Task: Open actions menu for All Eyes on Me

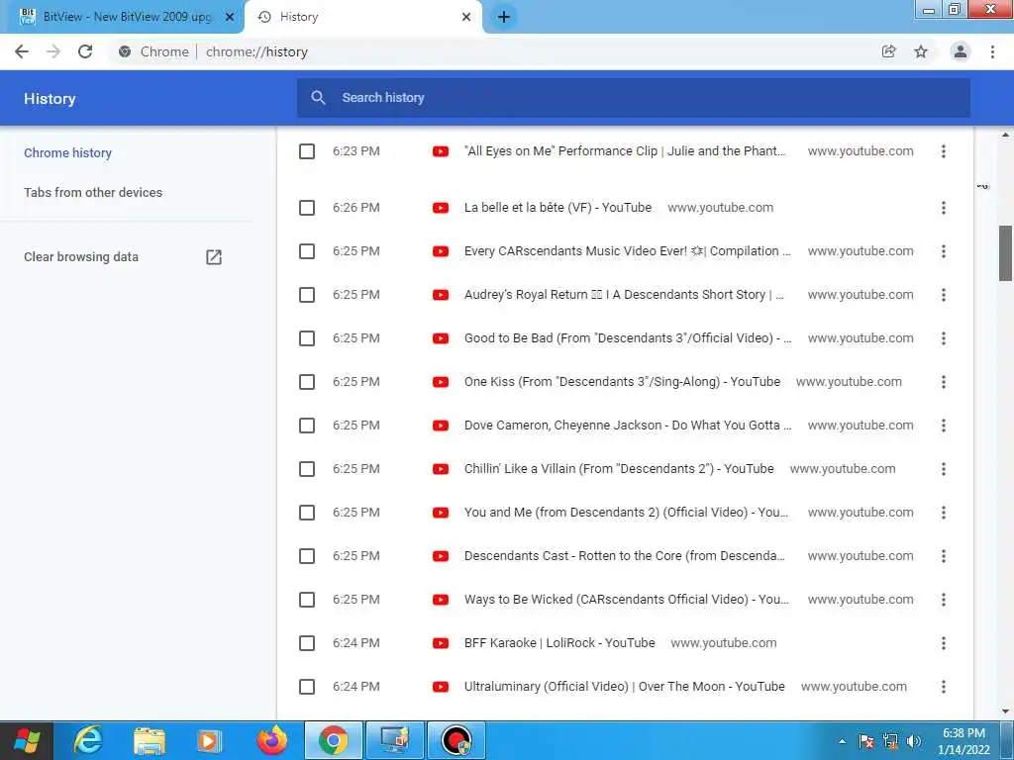Action: pos(944,151)
